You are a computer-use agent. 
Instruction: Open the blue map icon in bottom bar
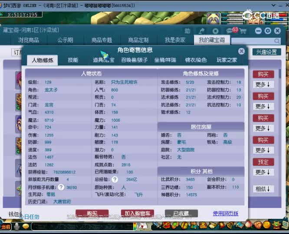coord(239,225)
